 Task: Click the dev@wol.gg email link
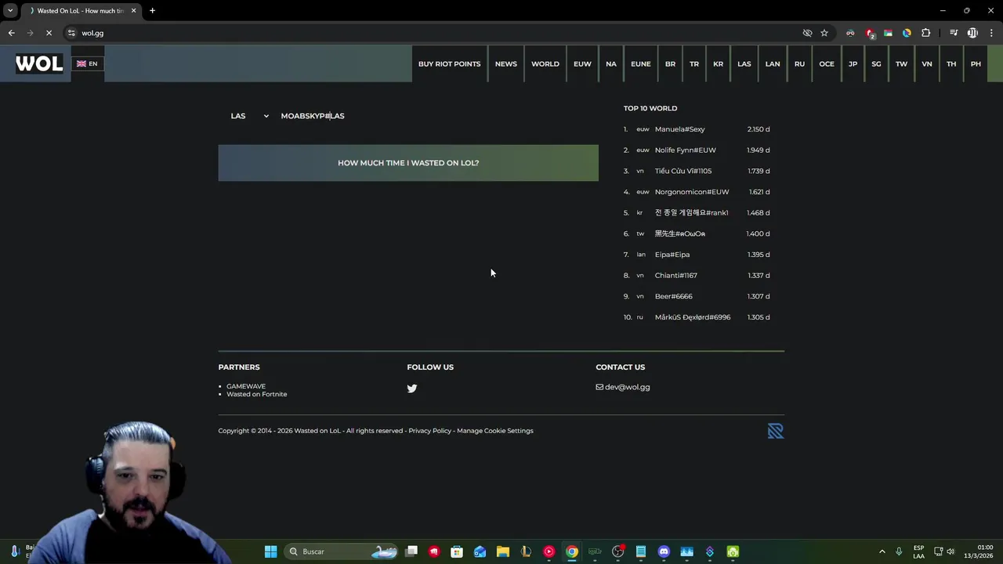coord(623,387)
